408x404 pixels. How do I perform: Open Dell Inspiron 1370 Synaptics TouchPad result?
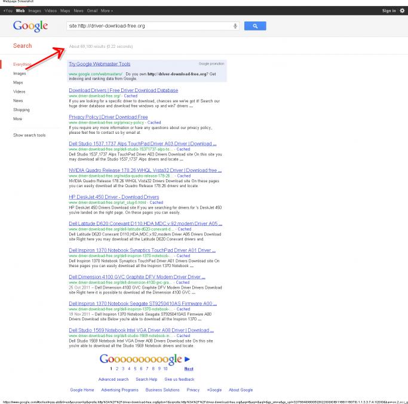click(142, 250)
